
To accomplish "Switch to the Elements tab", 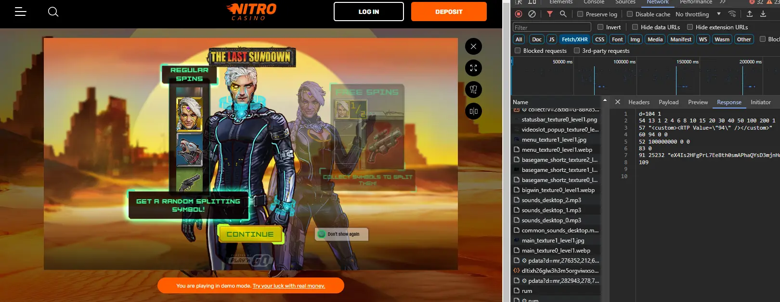I will coord(561,2).
